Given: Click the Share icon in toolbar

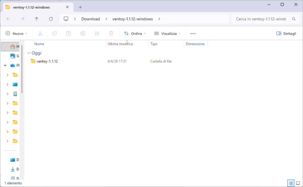Looking at the screenshot, I should click(97, 34).
